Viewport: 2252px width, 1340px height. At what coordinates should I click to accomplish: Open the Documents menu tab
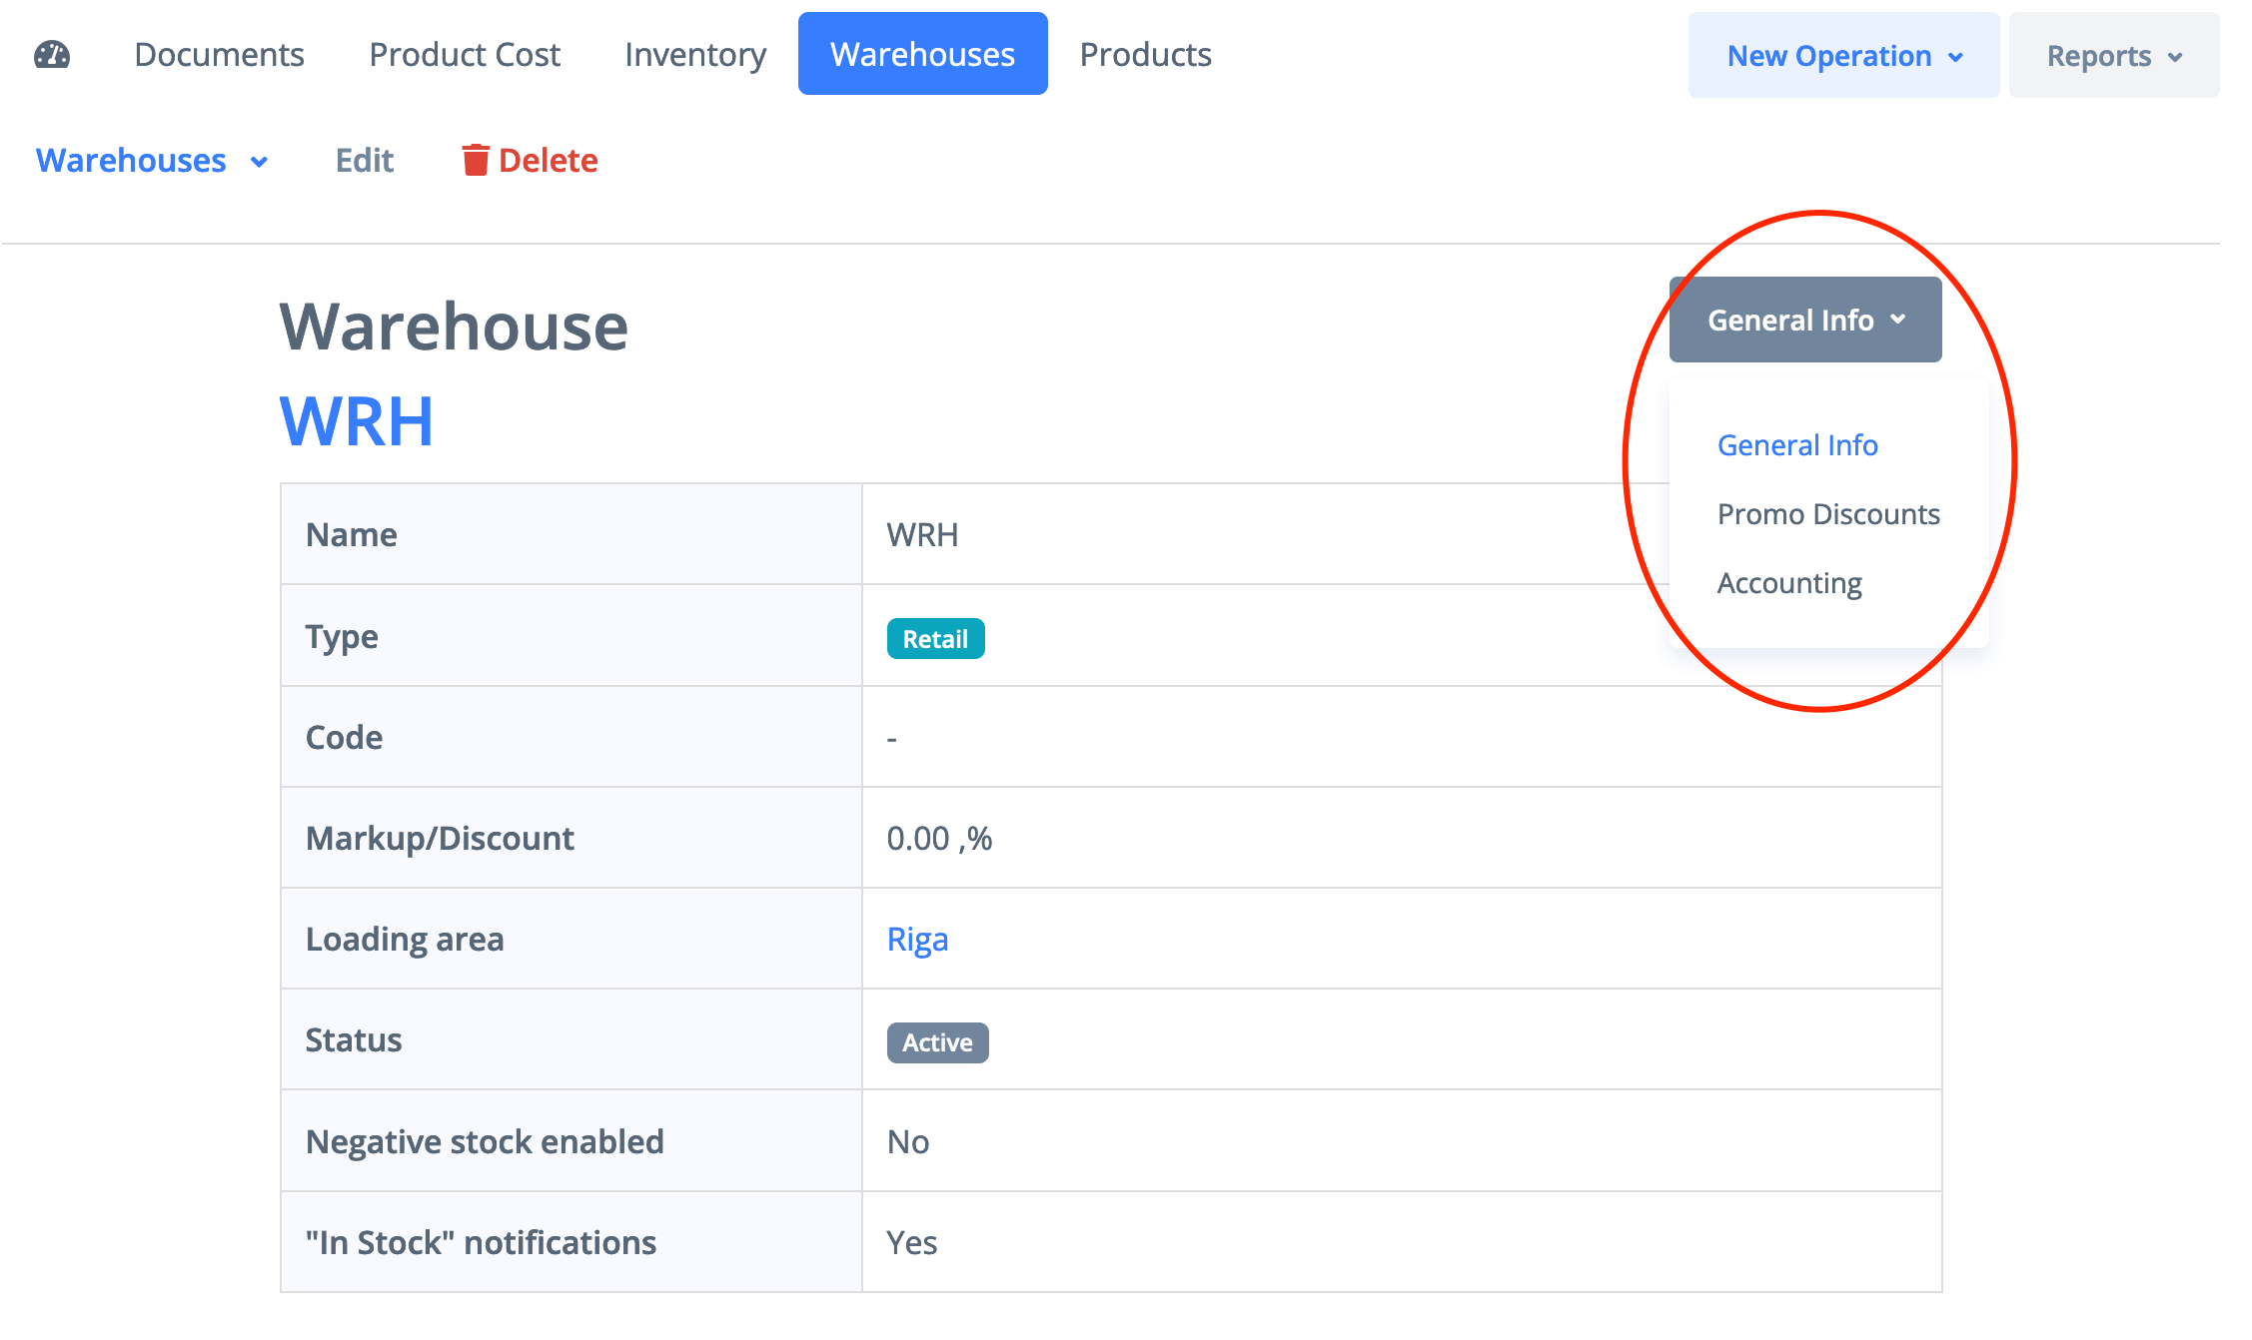click(219, 54)
